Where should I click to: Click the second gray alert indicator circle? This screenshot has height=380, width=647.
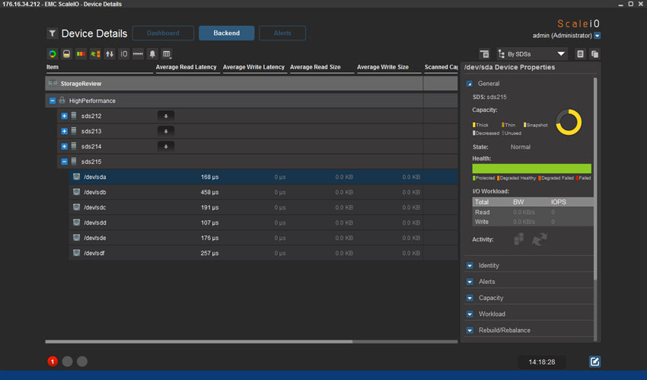82,362
